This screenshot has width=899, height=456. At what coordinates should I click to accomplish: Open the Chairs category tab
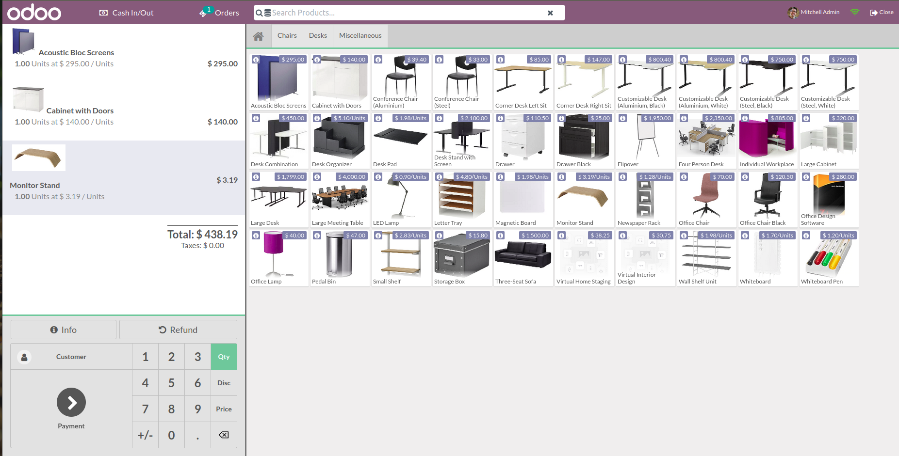287,36
